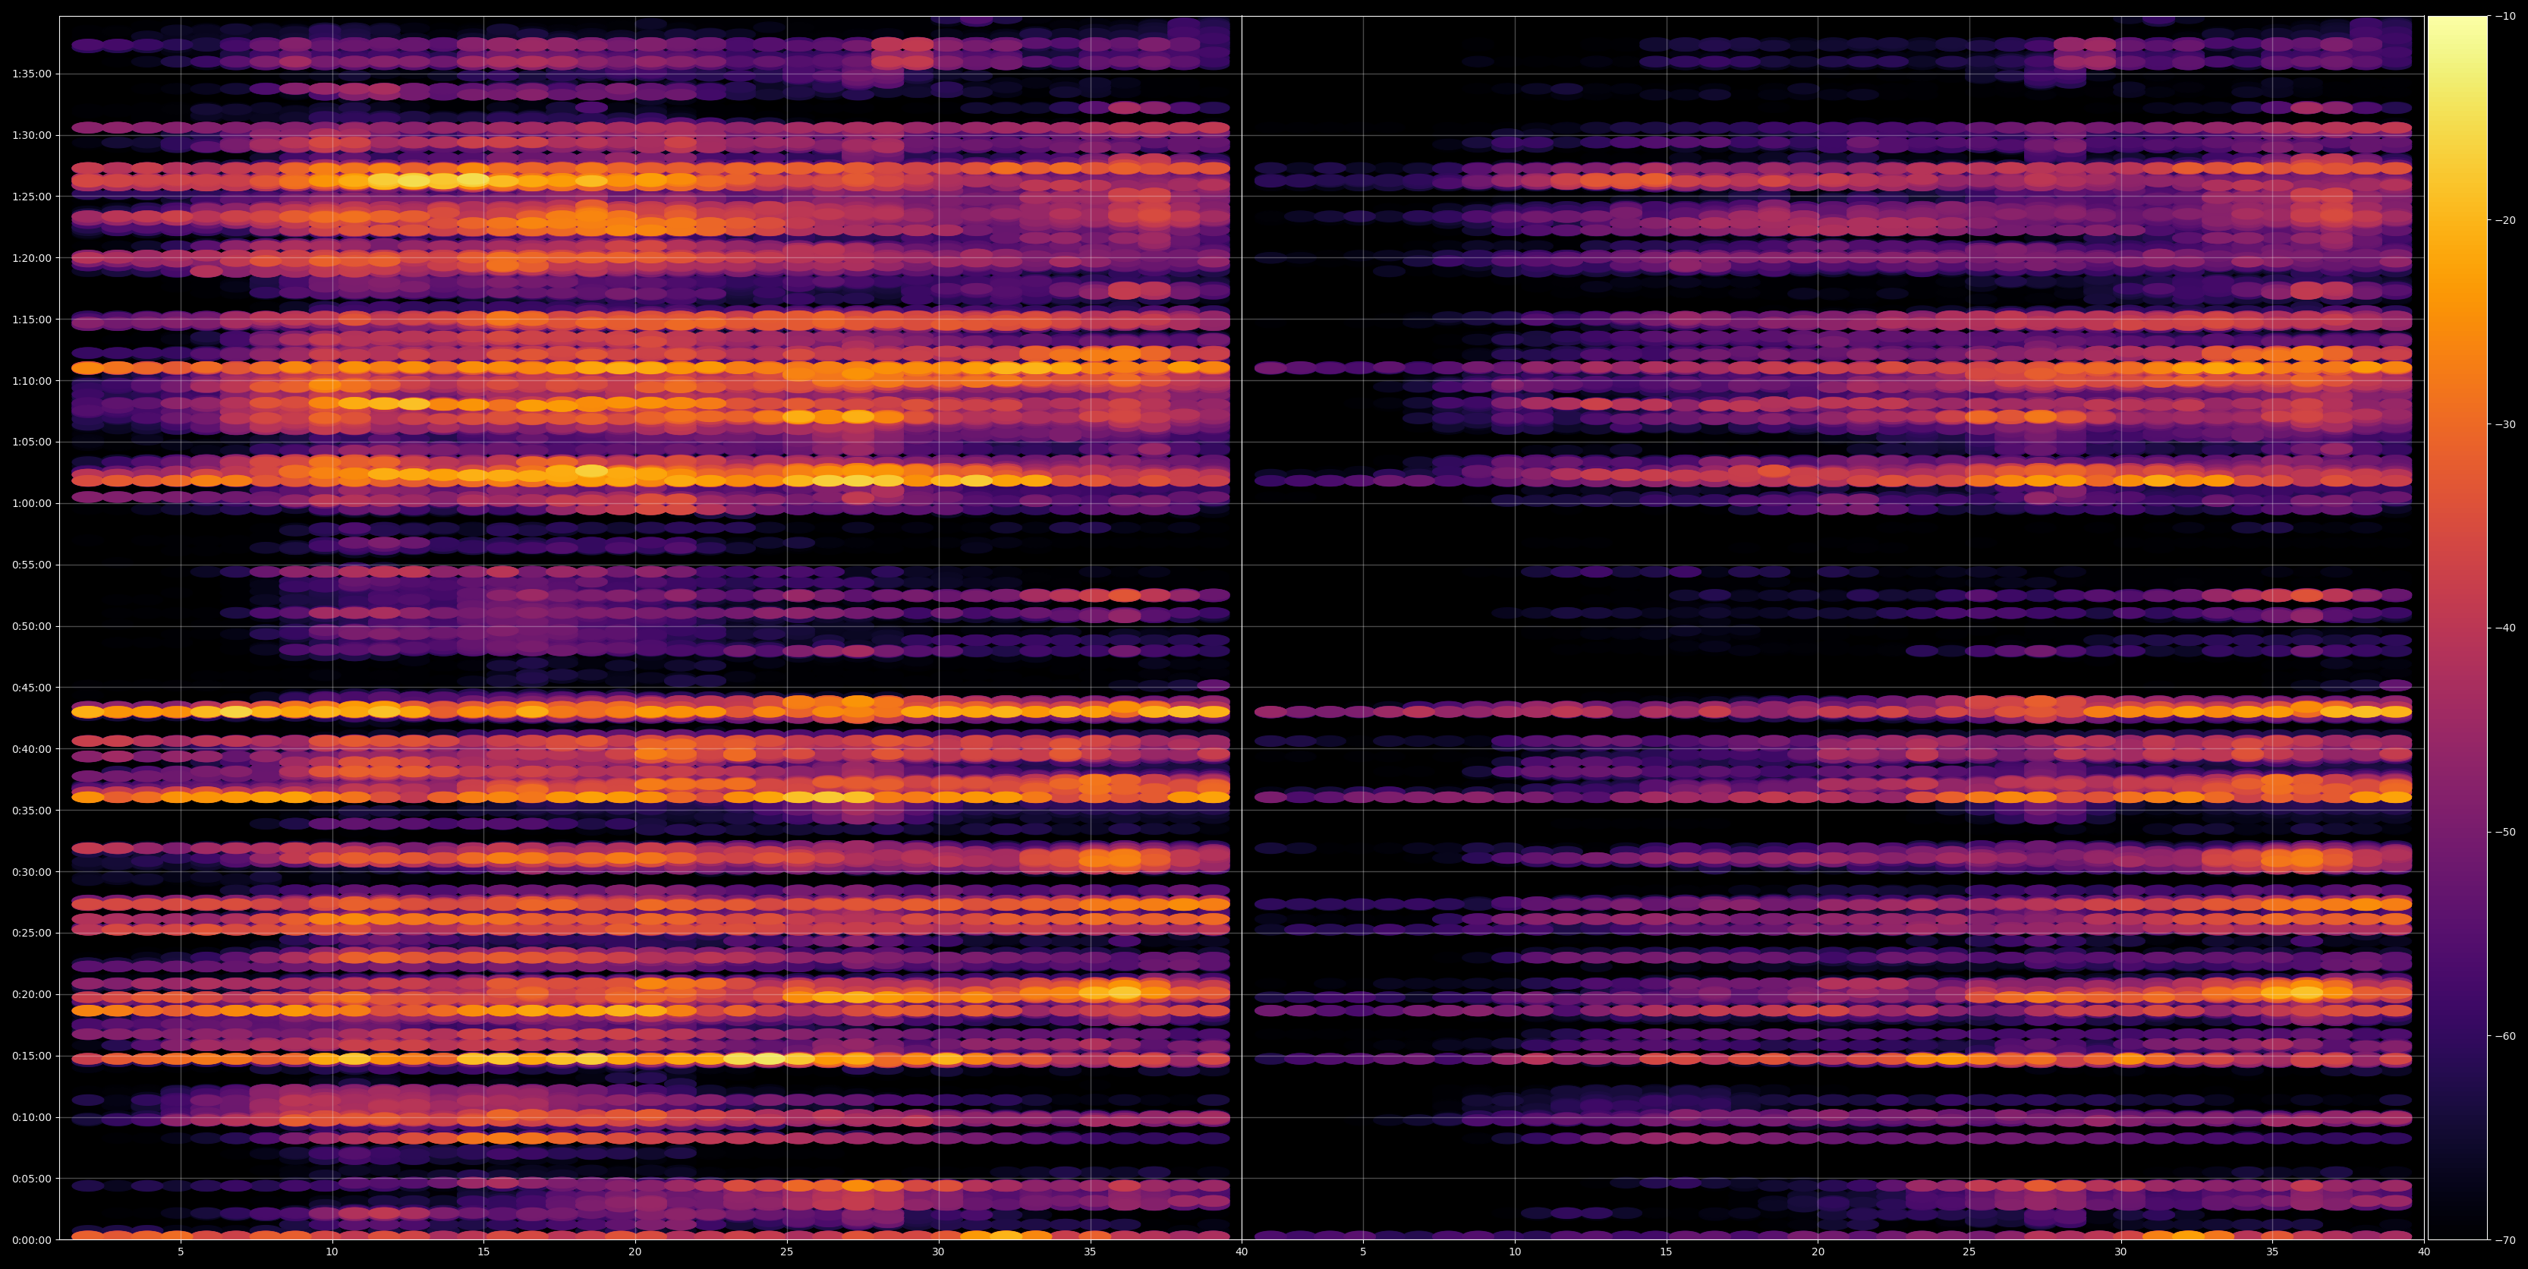Select the 0:30:00 time label
Image resolution: width=2528 pixels, height=1269 pixels.
click(x=31, y=871)
